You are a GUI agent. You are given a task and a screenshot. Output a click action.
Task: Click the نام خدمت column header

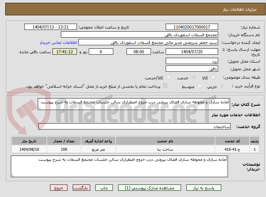pyautogui.click(x=165, y=141)
